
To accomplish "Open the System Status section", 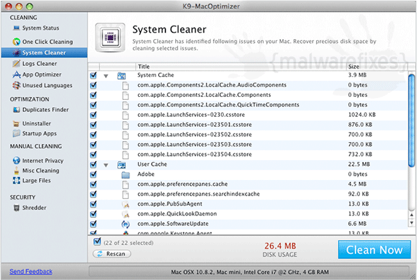I will tap(40, 28).
